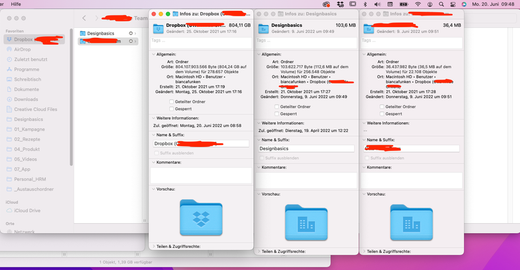Go back with Finder's back arrow

85,18
